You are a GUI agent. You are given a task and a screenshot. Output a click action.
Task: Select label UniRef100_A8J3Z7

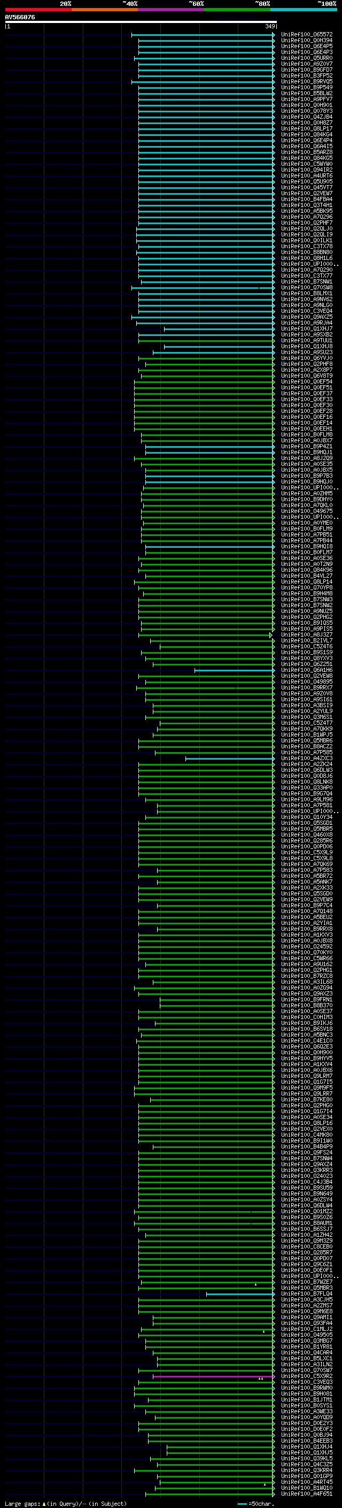coord(307,635)
